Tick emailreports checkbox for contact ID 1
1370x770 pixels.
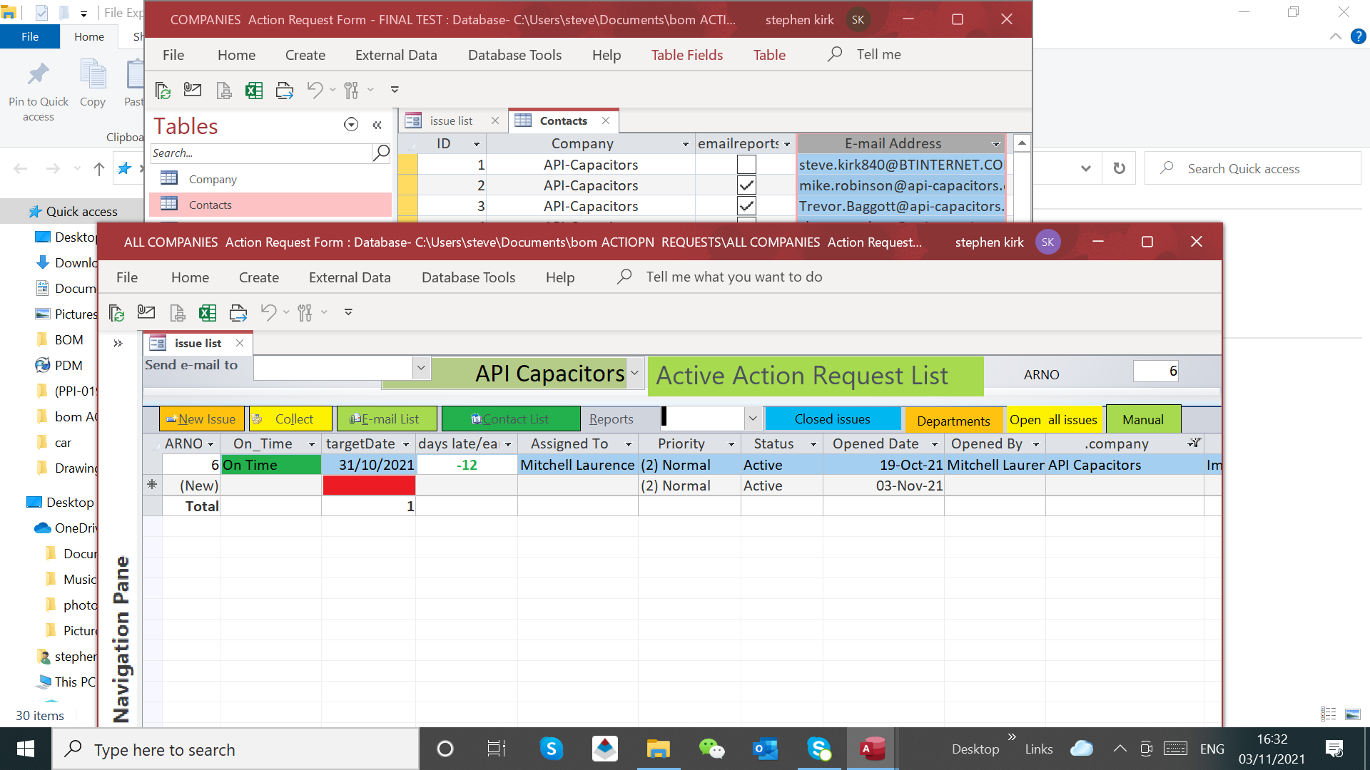(746, 165)
